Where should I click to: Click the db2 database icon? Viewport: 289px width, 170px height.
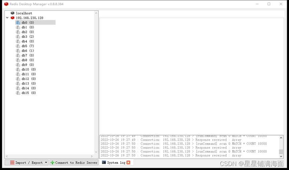click(18, 32)
